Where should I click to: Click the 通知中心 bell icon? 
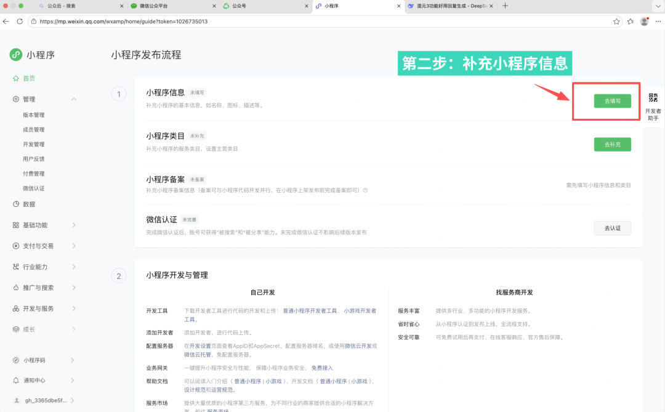(15, 380)
